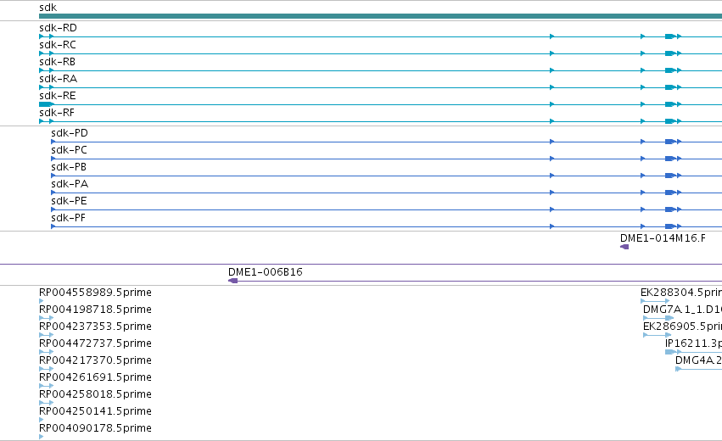
Task: Click the RP004090178.5prime EST label
Action: (x=95, y=428)
